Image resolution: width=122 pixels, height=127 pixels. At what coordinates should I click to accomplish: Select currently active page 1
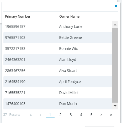click(x=50, y=115)
